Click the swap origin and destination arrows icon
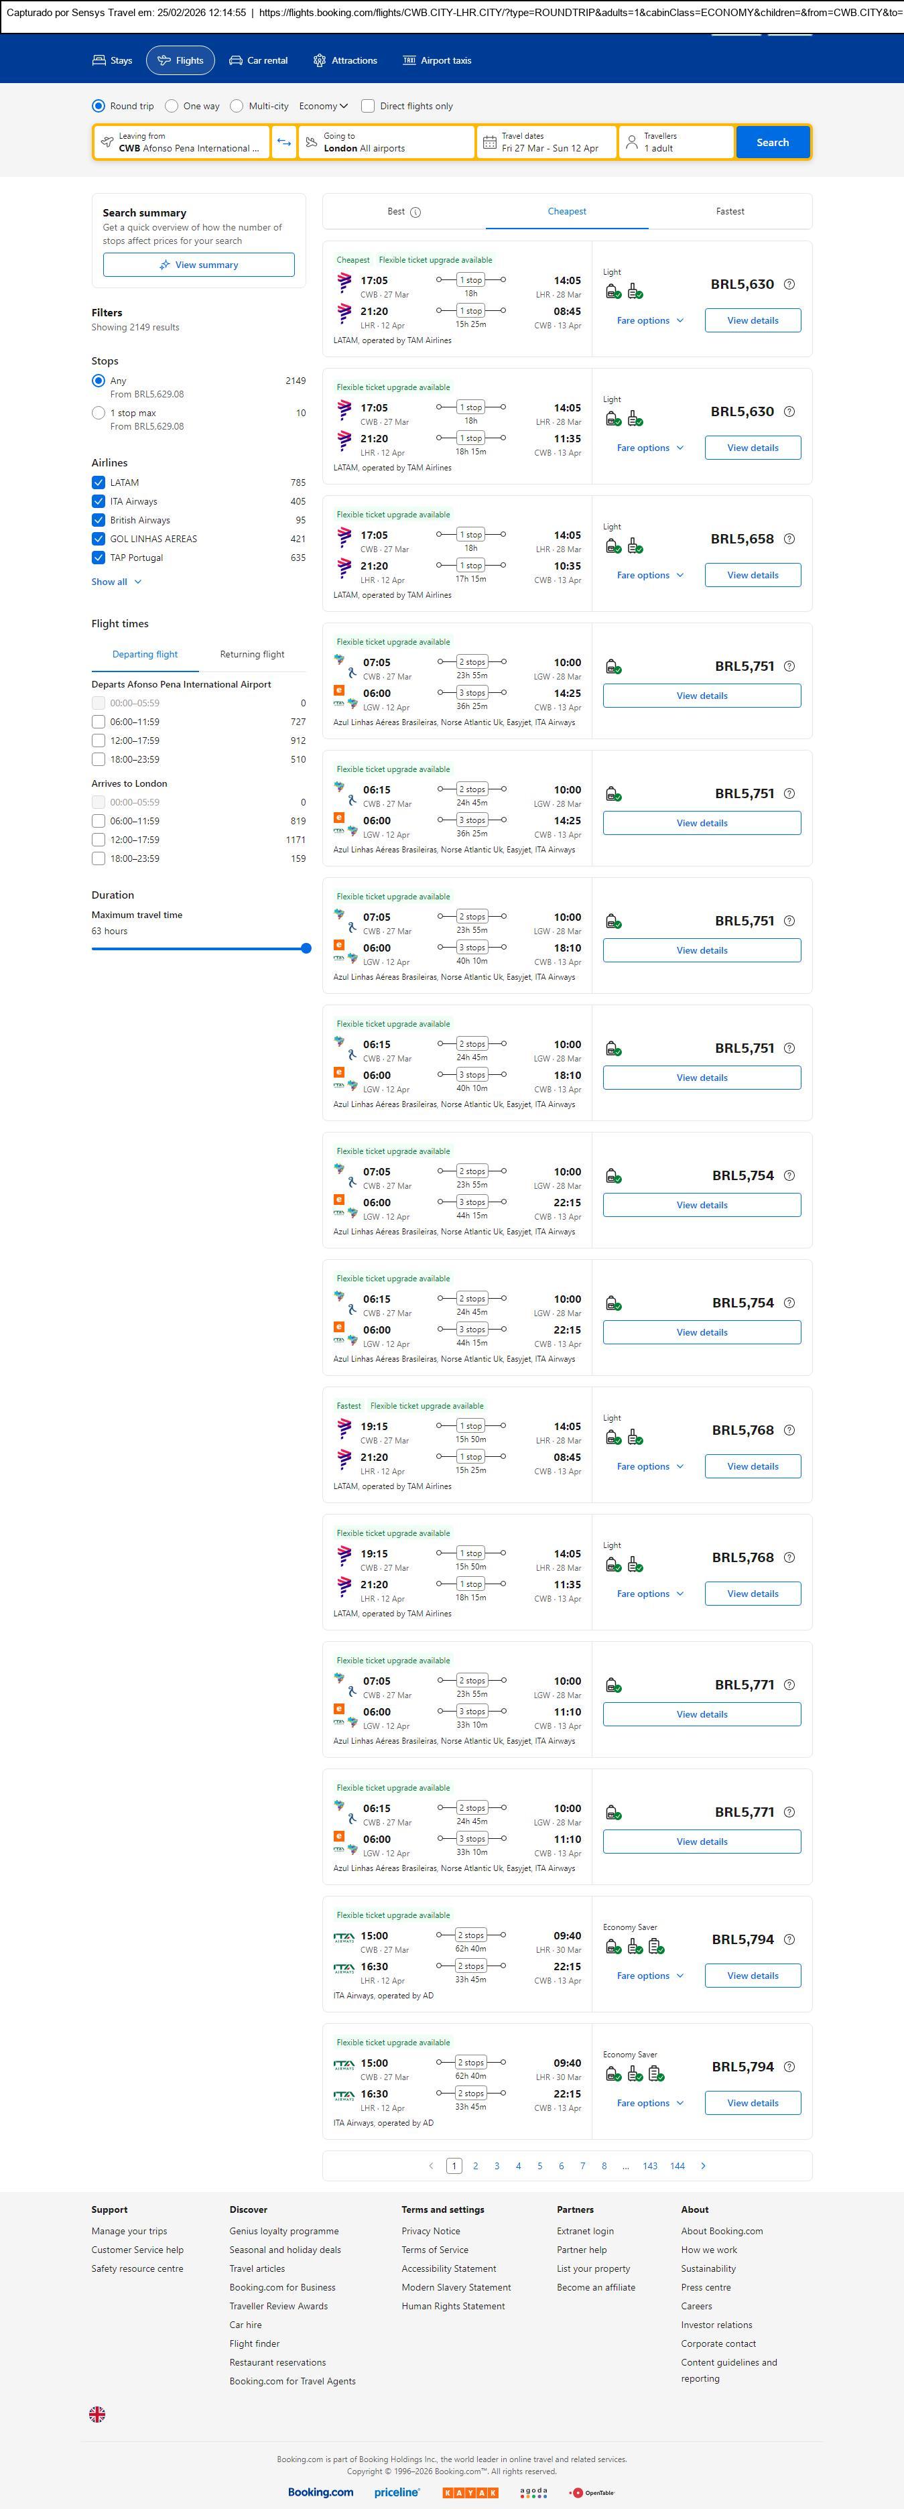 click(283, 142)
